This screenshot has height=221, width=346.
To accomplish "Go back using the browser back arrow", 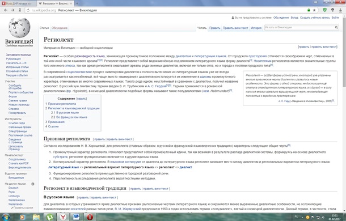I will 6,10.
